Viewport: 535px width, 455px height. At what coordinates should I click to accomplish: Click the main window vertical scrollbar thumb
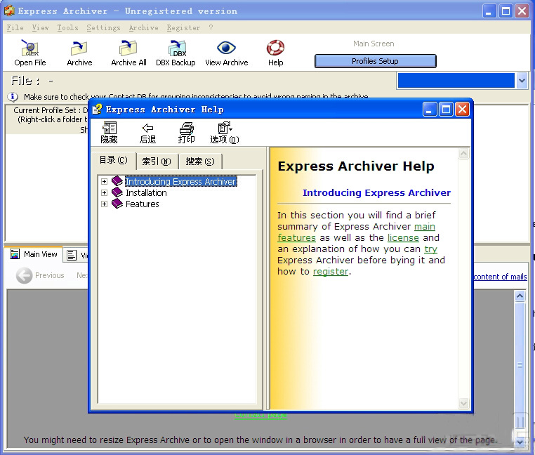point(520,365)
